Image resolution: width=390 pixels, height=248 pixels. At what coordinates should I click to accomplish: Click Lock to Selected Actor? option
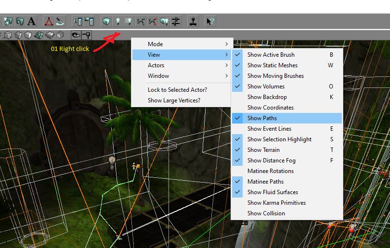(x=177, y=90)
